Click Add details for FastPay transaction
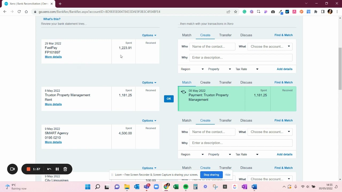Image resolution: width=342 pixels, height=192 pixels. 285,69
